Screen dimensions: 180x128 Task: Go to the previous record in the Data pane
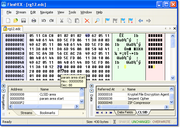(102, 113)
